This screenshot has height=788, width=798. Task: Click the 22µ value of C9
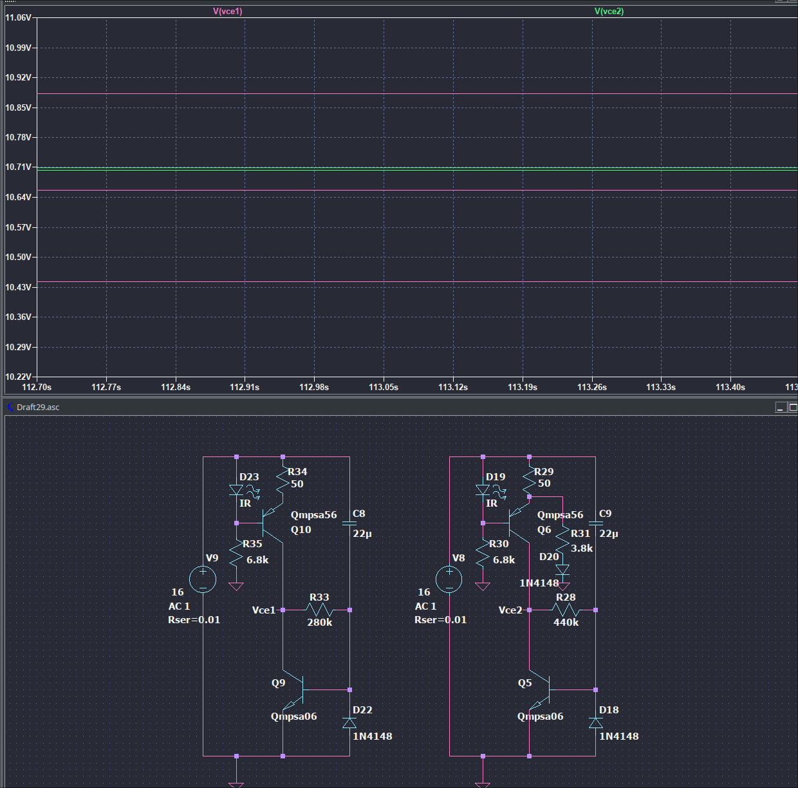click(x=609, y=534)
